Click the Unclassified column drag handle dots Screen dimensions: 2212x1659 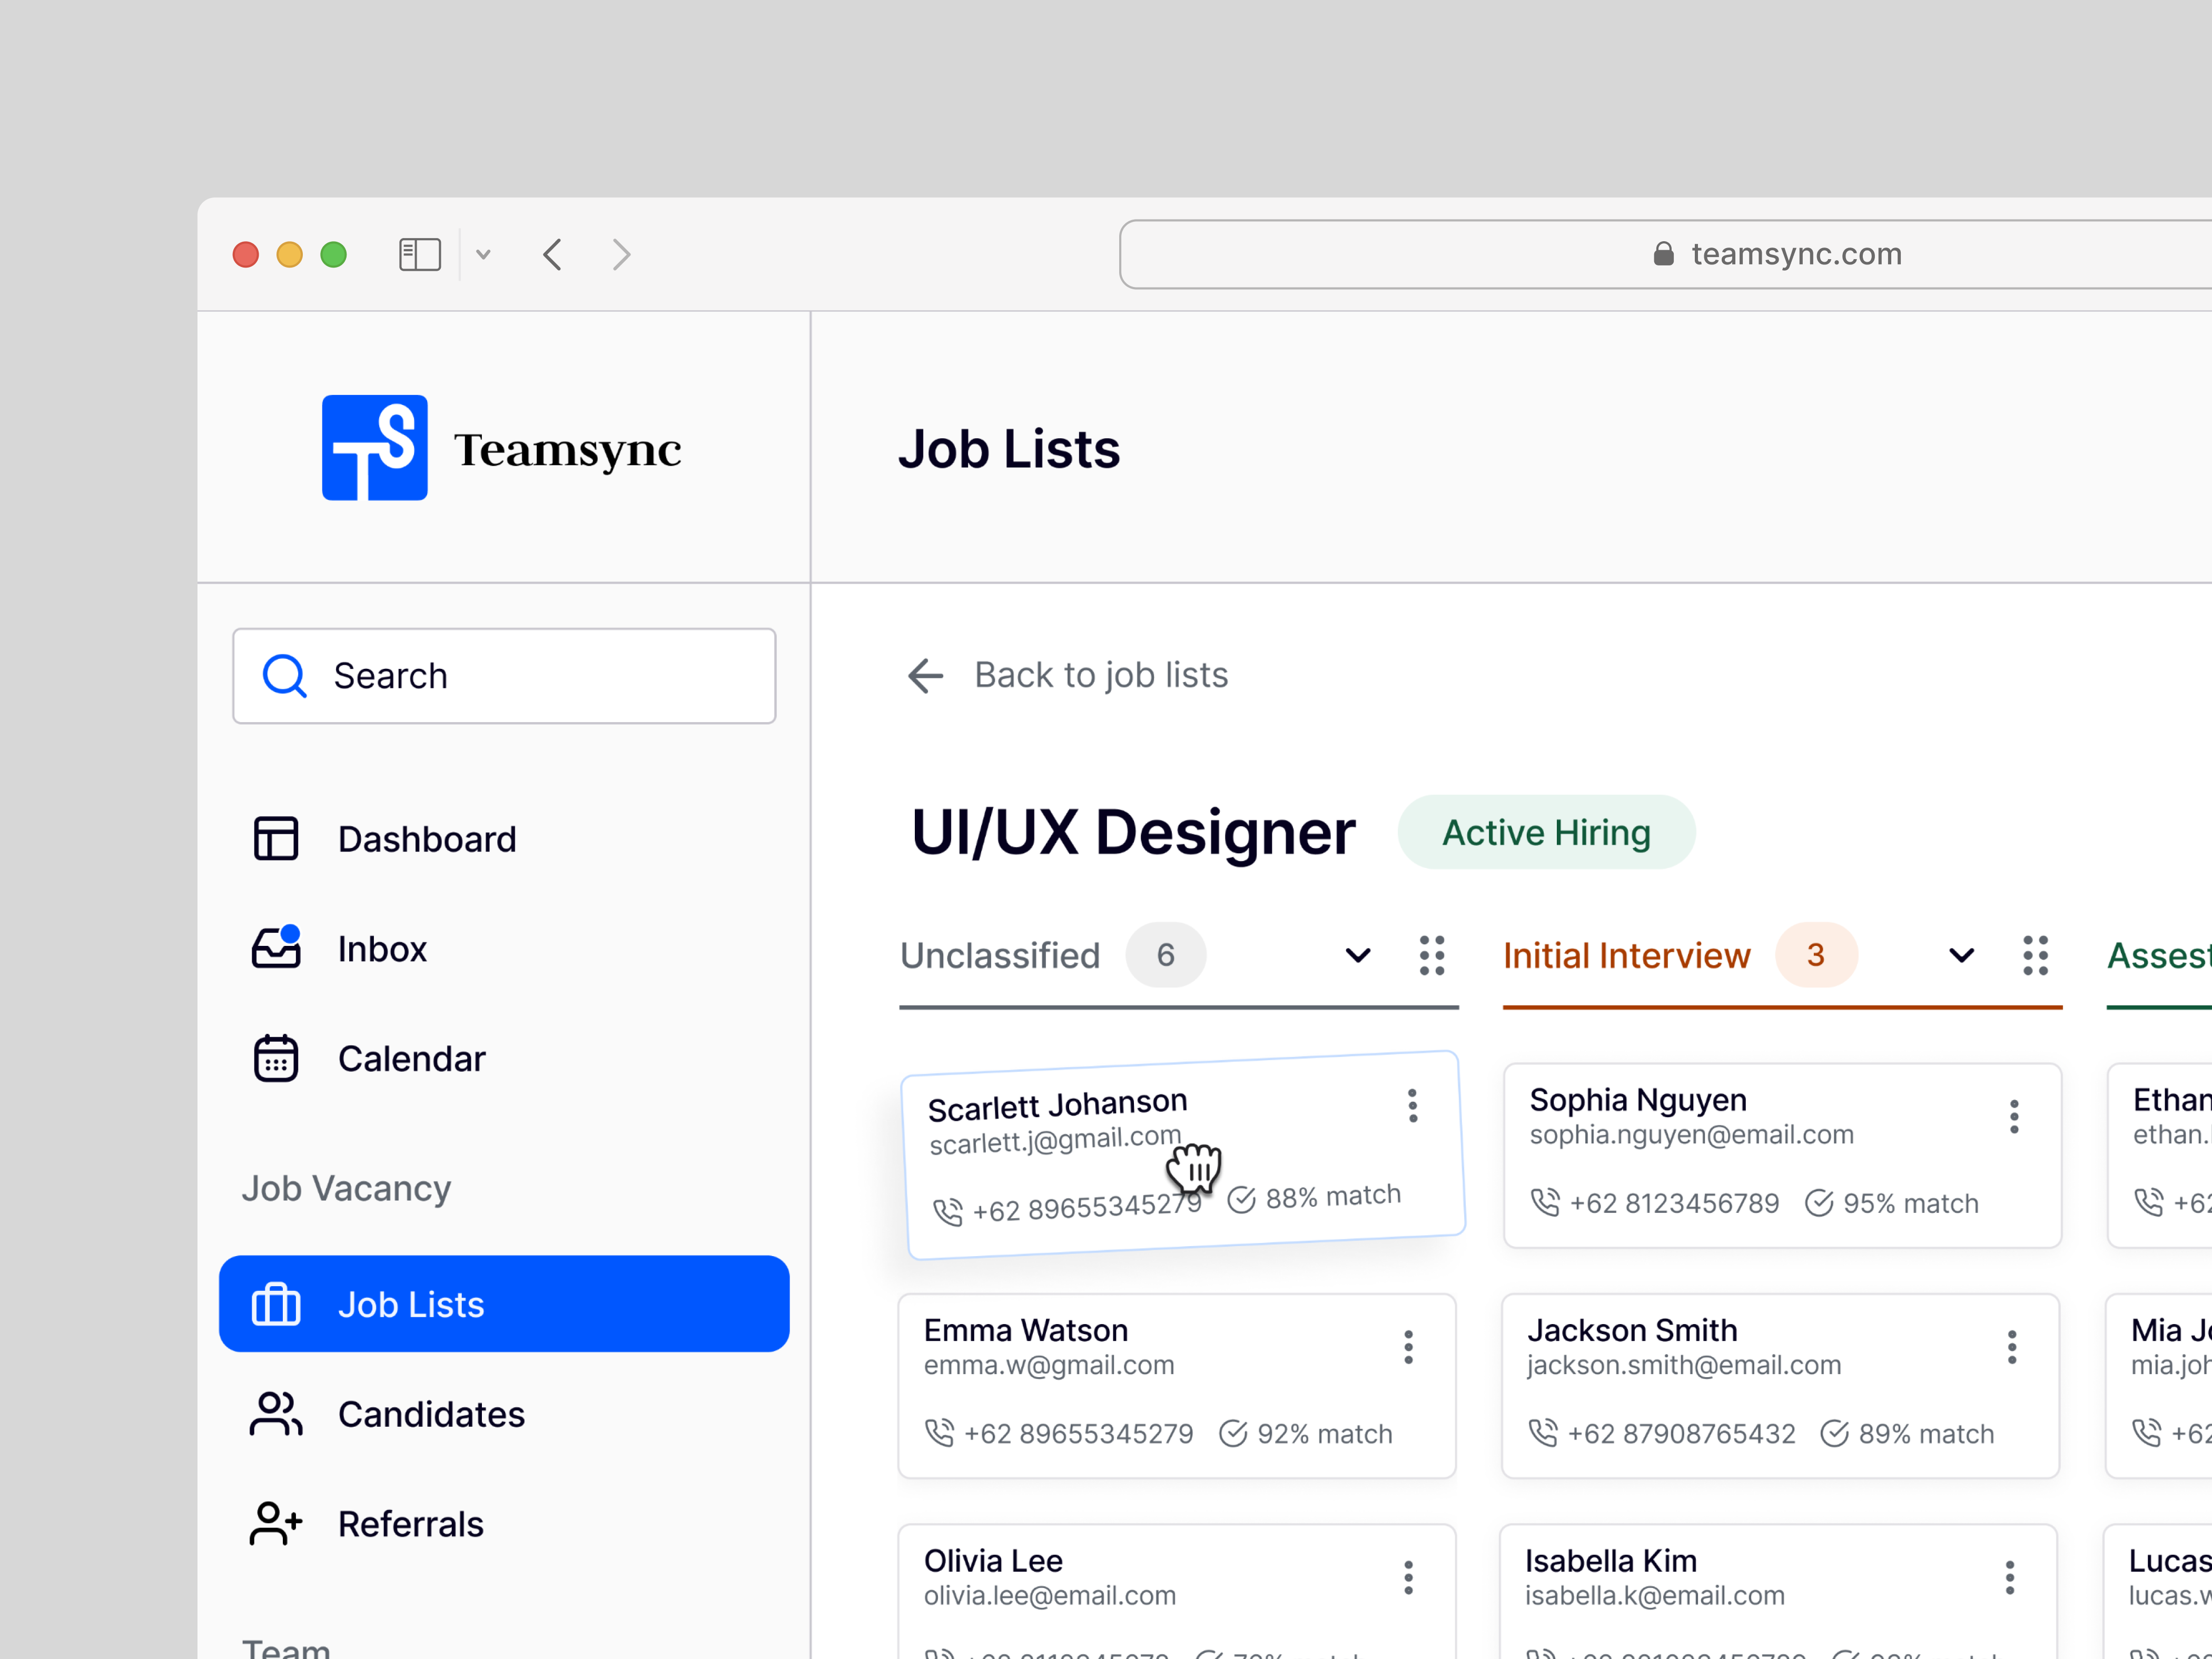pyautogui.click(x=1432, y=955)
